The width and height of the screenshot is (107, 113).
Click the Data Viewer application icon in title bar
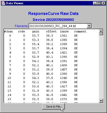coord(3,3)
